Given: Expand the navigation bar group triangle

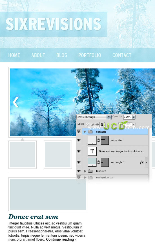Looking at the screenshot, I should click(x=85, y=178).
